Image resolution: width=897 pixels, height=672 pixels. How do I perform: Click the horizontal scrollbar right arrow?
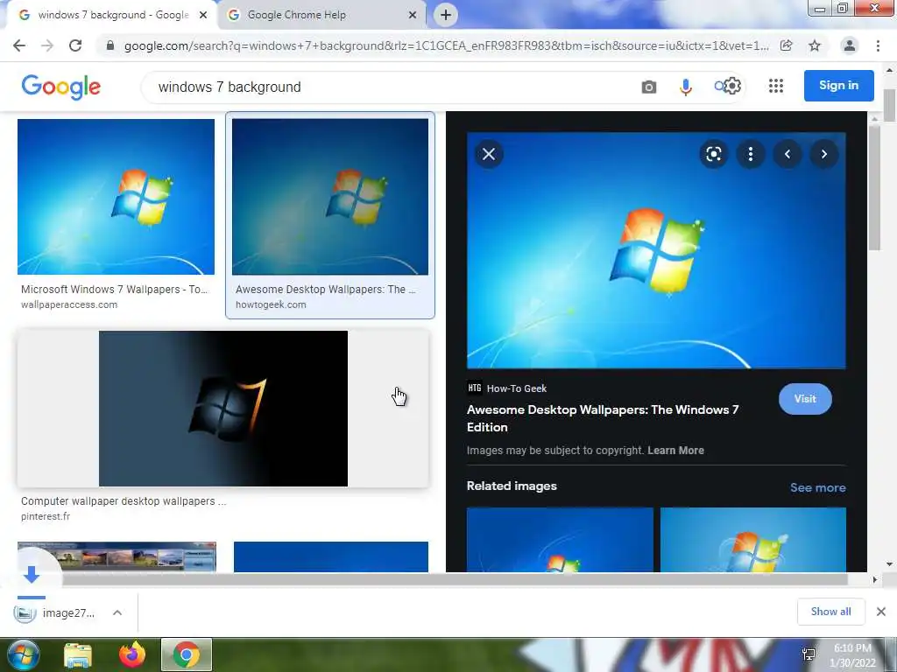pyautogui.click(x=874, y=579)
